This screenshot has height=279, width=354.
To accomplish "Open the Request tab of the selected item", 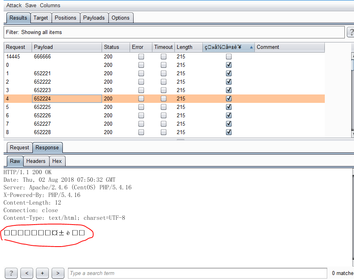I will click(19, 147).
